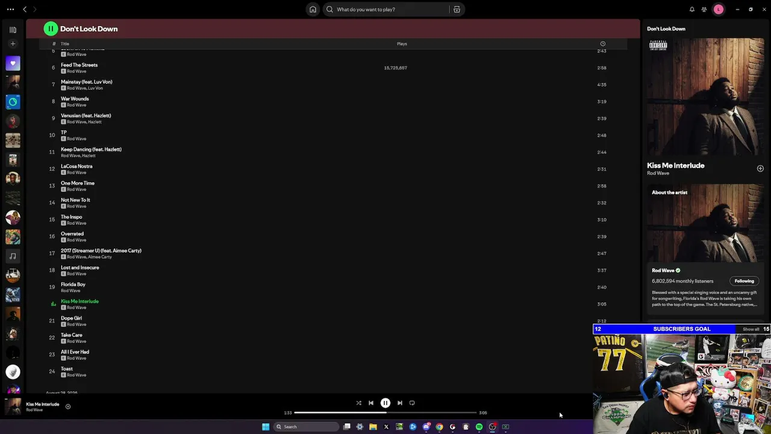Toggle shuffle playback
Image resolution: width=771 pixels, height=434 pixels.
point(358,403)
